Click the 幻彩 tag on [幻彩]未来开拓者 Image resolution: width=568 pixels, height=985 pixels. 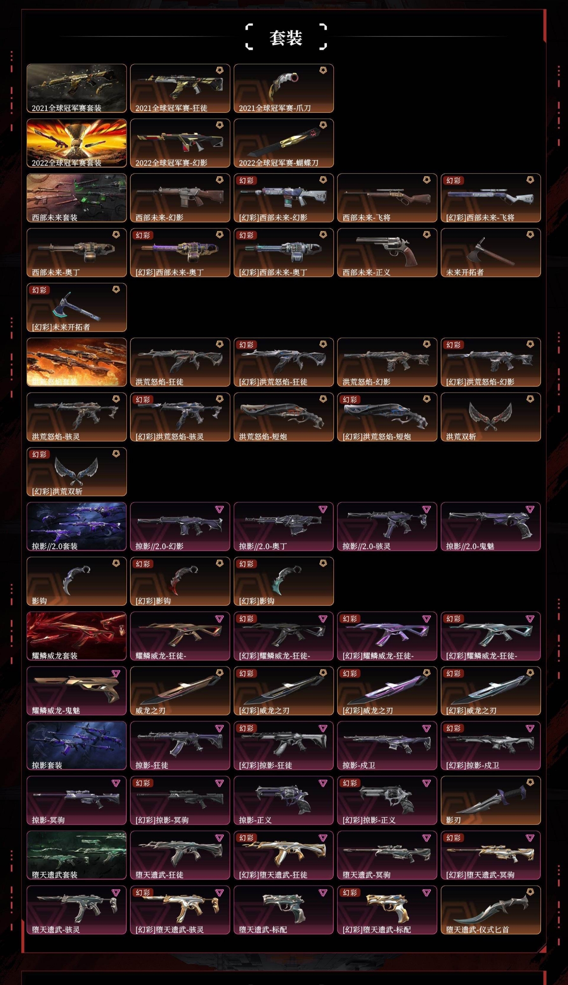(x=39, y=290)
